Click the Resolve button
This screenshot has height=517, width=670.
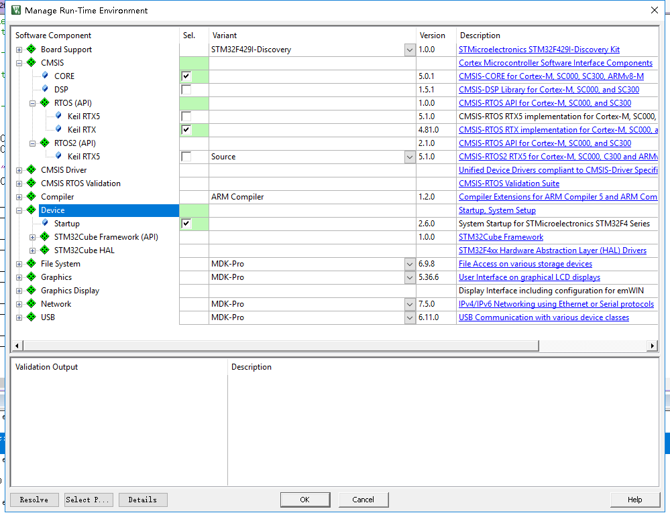[34, 500]
